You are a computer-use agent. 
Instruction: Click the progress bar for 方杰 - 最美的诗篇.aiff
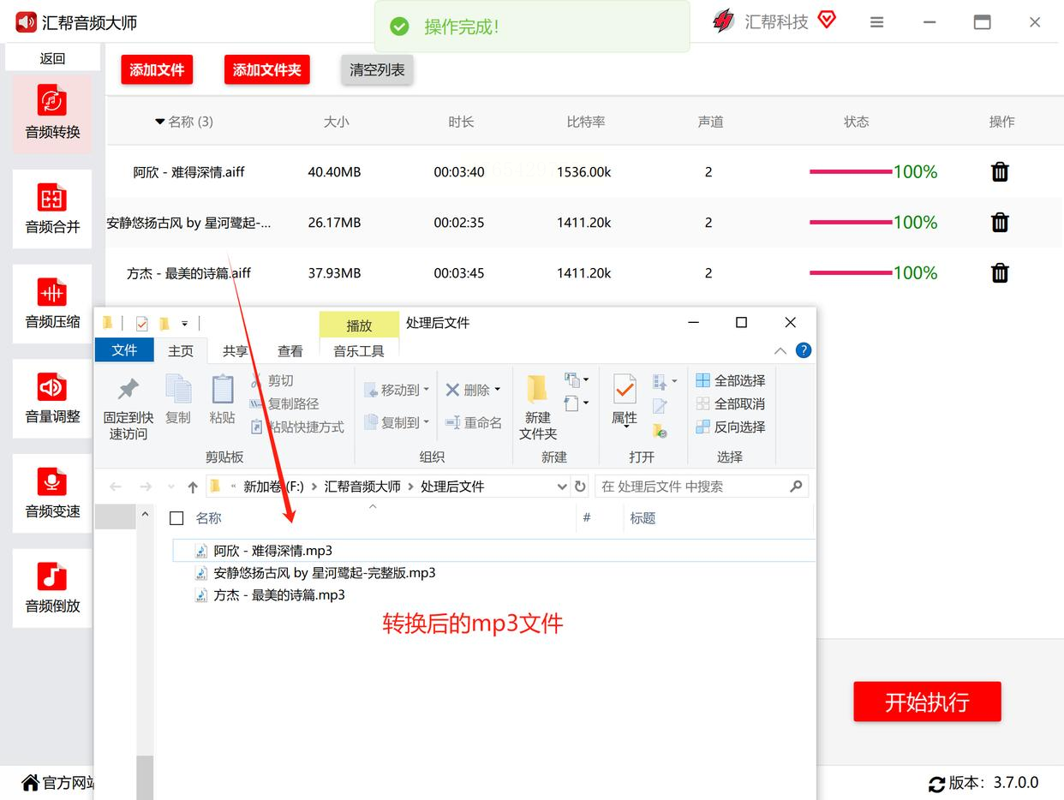[851, 273]
